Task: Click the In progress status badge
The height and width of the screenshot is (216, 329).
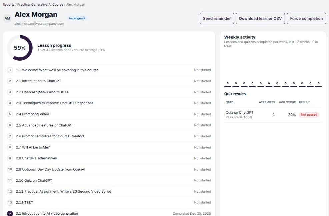Action: [77, 18]
